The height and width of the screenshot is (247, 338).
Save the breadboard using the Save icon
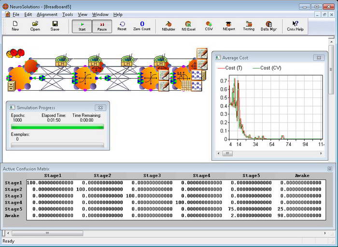coord(55,26)
